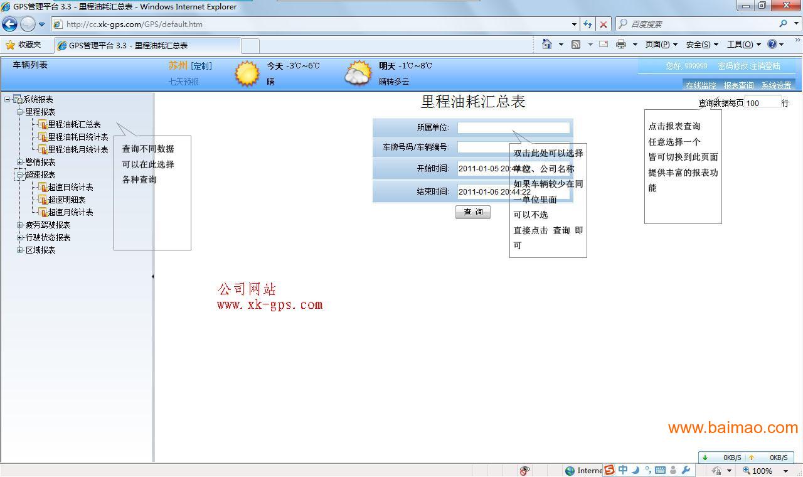Screen dimensions: 803x477
Task: Open the 页面(P) menu
Action: click(x=661, y=45)
